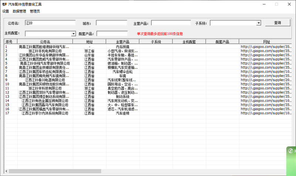Image resolution: width=296 pixels, height=176 pixels.
Task: Focus the 公司名 input field
Action: coord(50,23)
